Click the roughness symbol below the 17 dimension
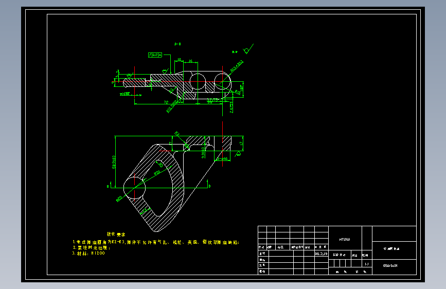Image resolution: width=446 pixels, height=289 pixels. pyautogui.click(x=238, y=154)
